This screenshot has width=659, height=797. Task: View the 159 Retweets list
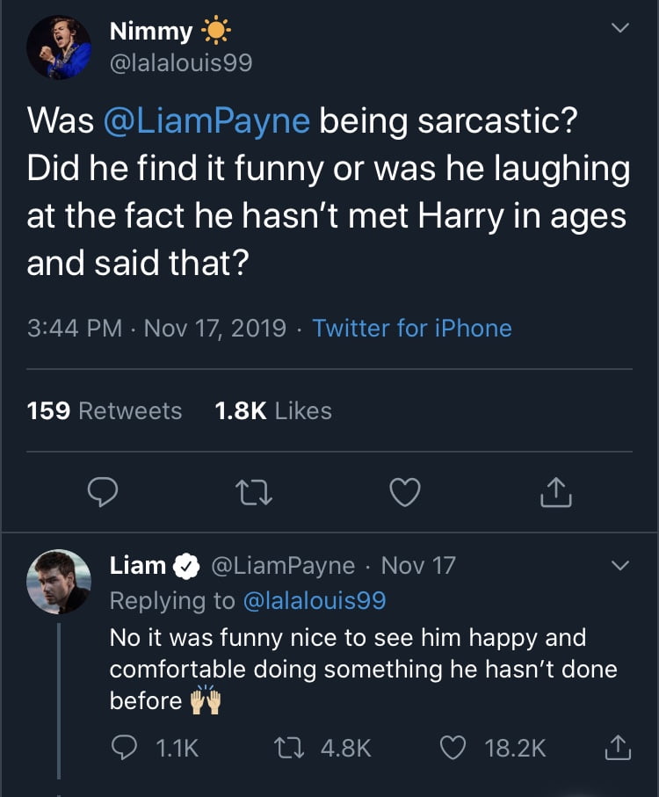(x=105, y=410)
